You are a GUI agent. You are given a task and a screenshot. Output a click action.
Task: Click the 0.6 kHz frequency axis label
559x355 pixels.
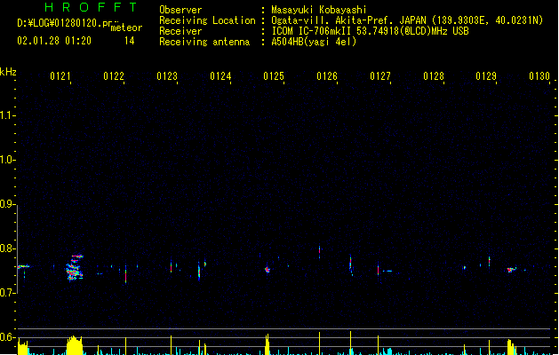point(7,337)
